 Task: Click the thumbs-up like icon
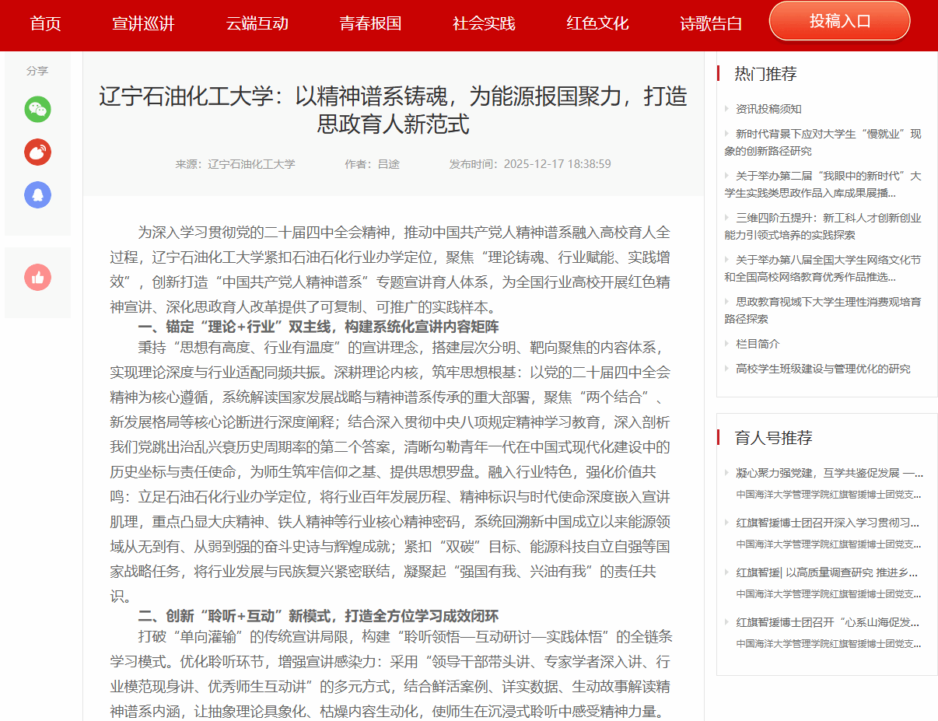coord(37,277)
